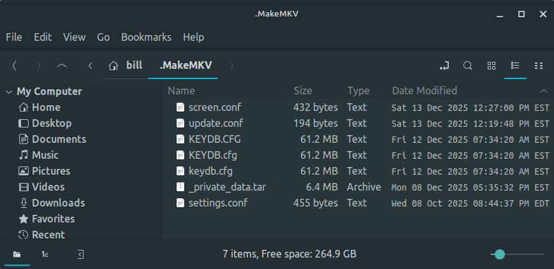This screenshot has height=269, width=554.
Task: Open the View menu
Action: (x=74, y=37)
